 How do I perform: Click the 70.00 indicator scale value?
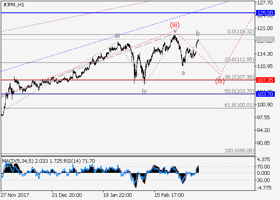(x=263, y=167)
